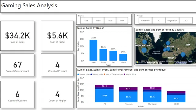Filter products by PC slicer

159,20
